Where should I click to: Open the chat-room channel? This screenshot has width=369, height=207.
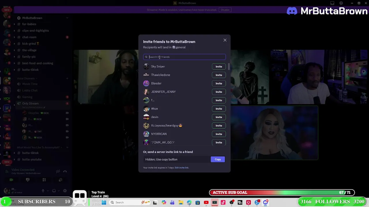pos(29,37)
